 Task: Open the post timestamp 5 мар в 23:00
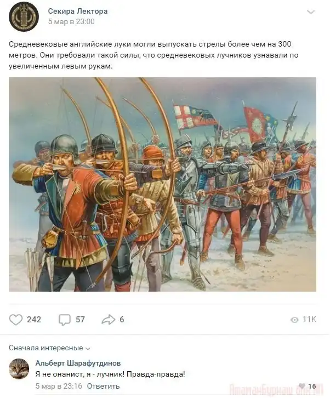pyautogui.click(x=71, y=21)
